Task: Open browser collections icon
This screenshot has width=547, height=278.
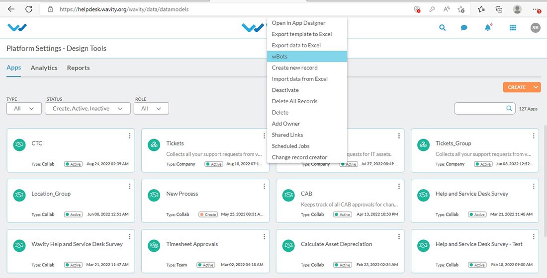Action: [x=499, y=9]
